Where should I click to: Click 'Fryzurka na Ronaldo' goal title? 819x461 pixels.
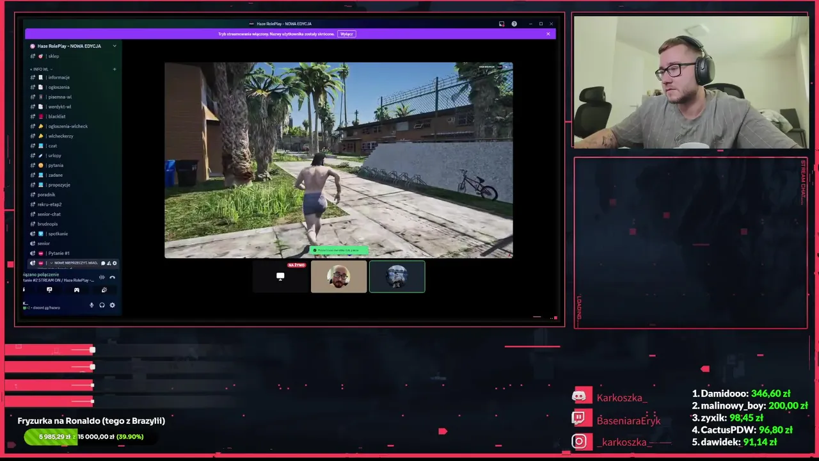coord(91,421)
